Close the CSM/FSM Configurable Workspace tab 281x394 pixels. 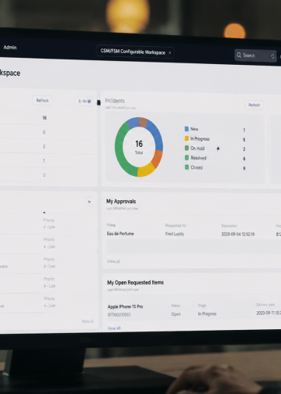[x=170, y=53]
